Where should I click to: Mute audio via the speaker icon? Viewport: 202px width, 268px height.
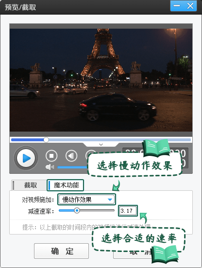[50, 167]
